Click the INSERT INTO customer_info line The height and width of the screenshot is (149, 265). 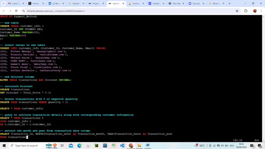click(x=53, y=48)
